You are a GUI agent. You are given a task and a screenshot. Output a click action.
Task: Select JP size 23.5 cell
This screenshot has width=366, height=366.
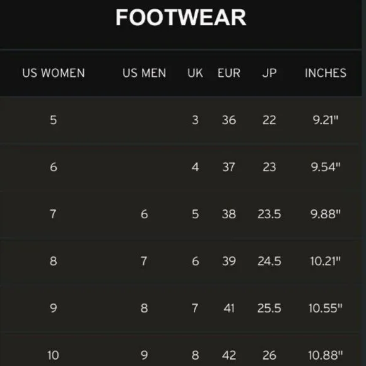click(x=269, y=214)
